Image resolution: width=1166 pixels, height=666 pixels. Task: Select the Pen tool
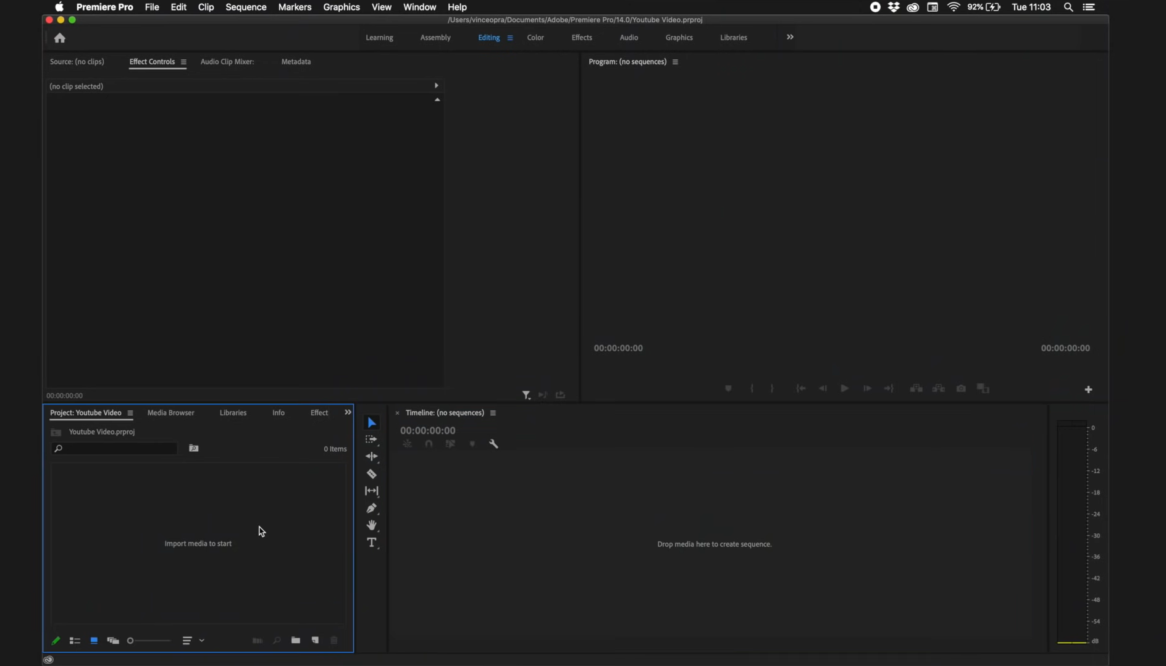tap(371, 508)
